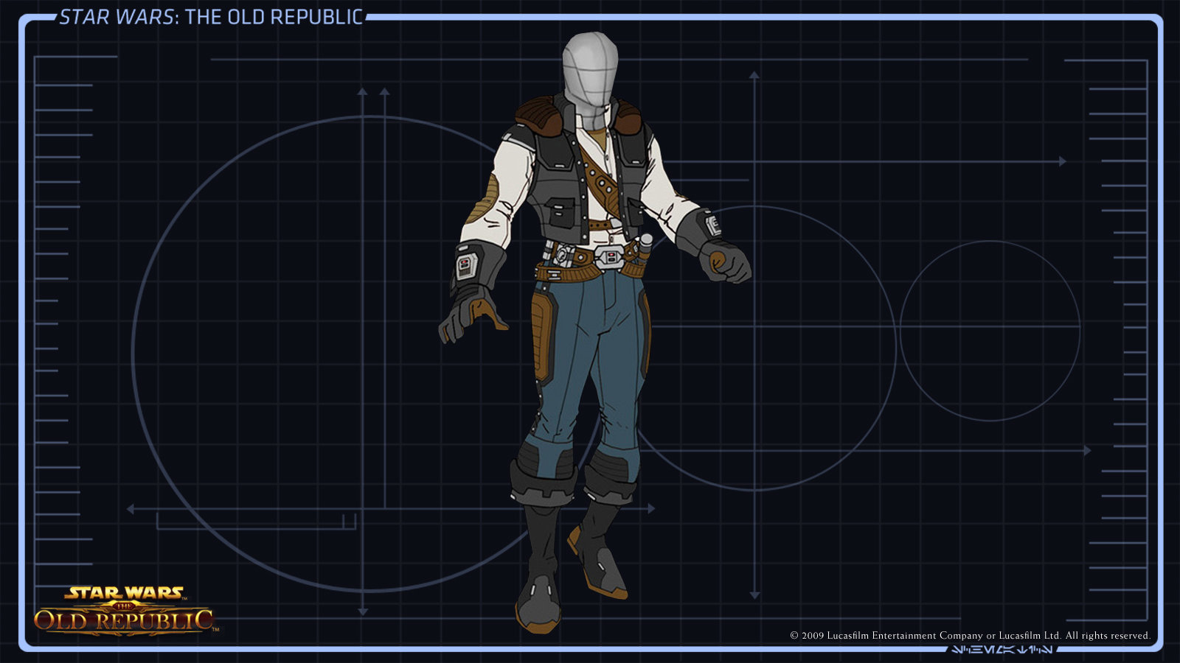Click the white shirt collar
The image size is (1180, 663).
click(600, 118)
